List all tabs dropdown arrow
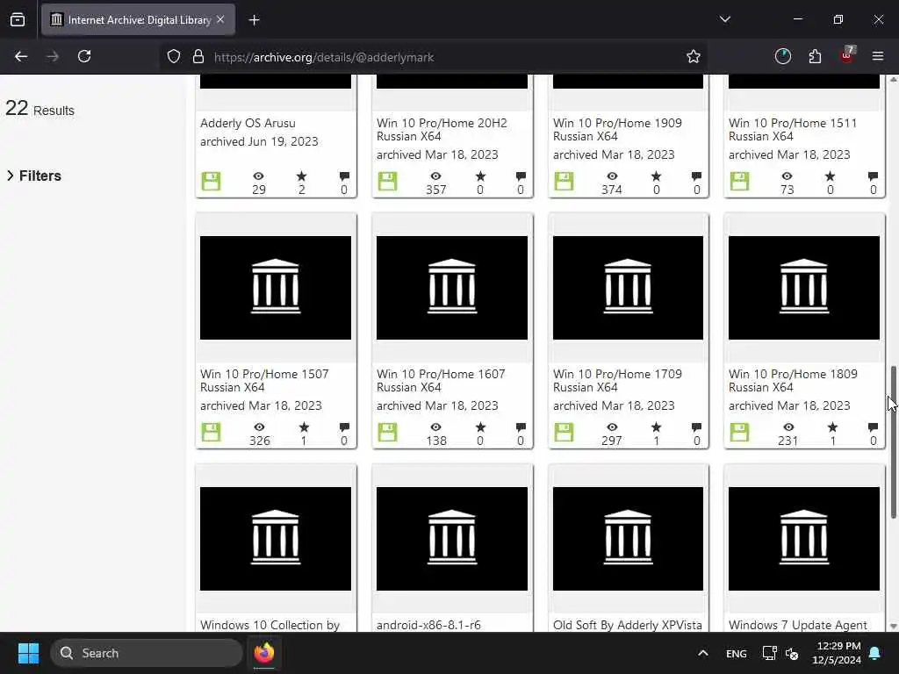This screenshot has height=674, width=899. tap(724, 19)
